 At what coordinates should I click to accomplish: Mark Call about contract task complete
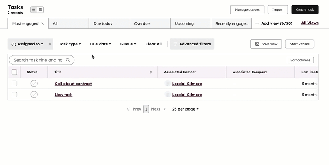tap(34, 84)
